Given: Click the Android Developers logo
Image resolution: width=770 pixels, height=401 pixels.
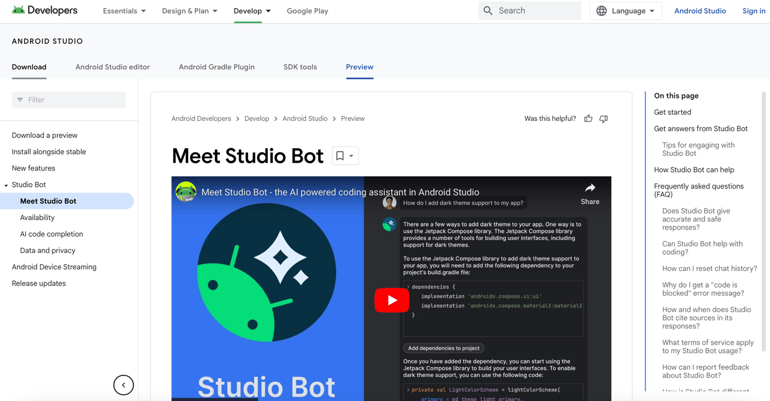Looking at the screenshot, I should pos(45,10).
